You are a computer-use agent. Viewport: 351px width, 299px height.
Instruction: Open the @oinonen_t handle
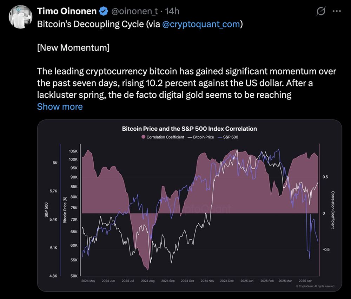coord(134,12)
